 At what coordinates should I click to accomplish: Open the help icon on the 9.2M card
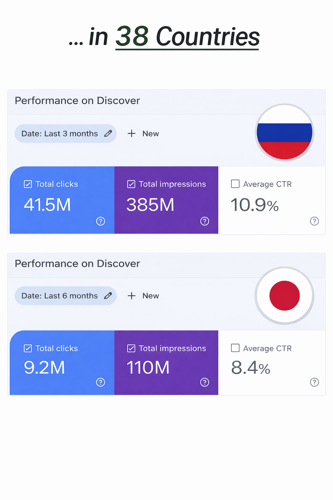pos(101,382)
